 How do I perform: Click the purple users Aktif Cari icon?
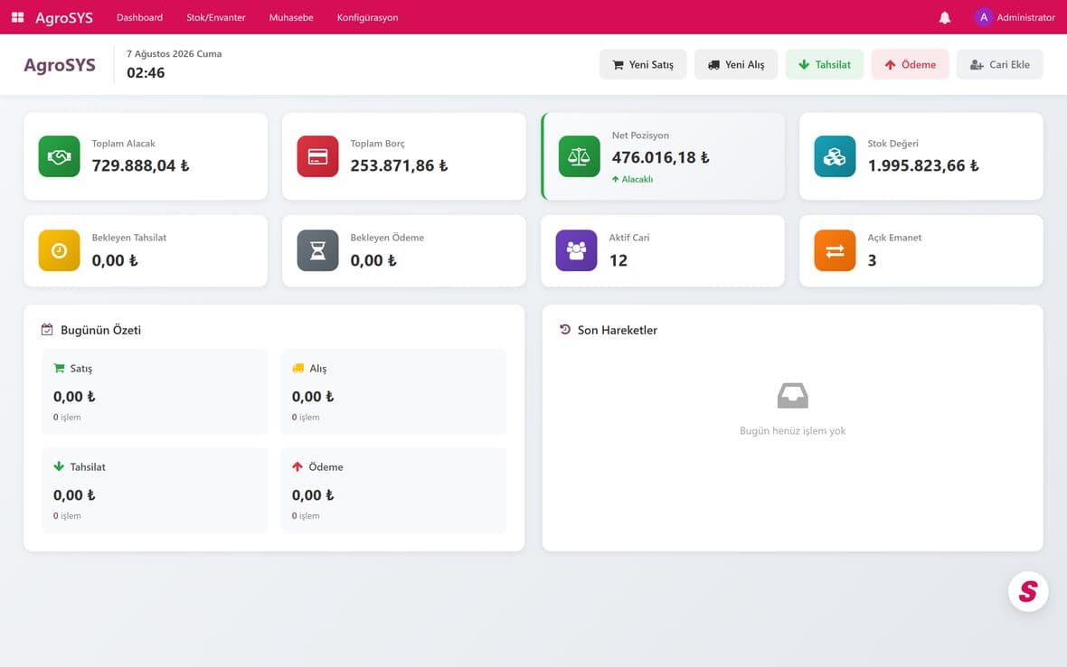tap(576, 250)
